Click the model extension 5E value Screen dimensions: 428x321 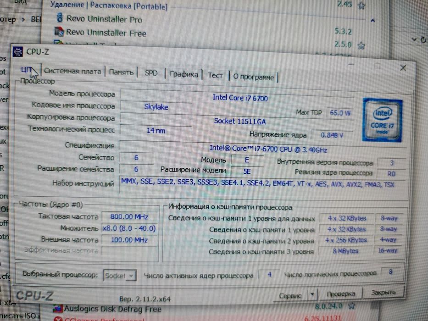coord(247,171)
